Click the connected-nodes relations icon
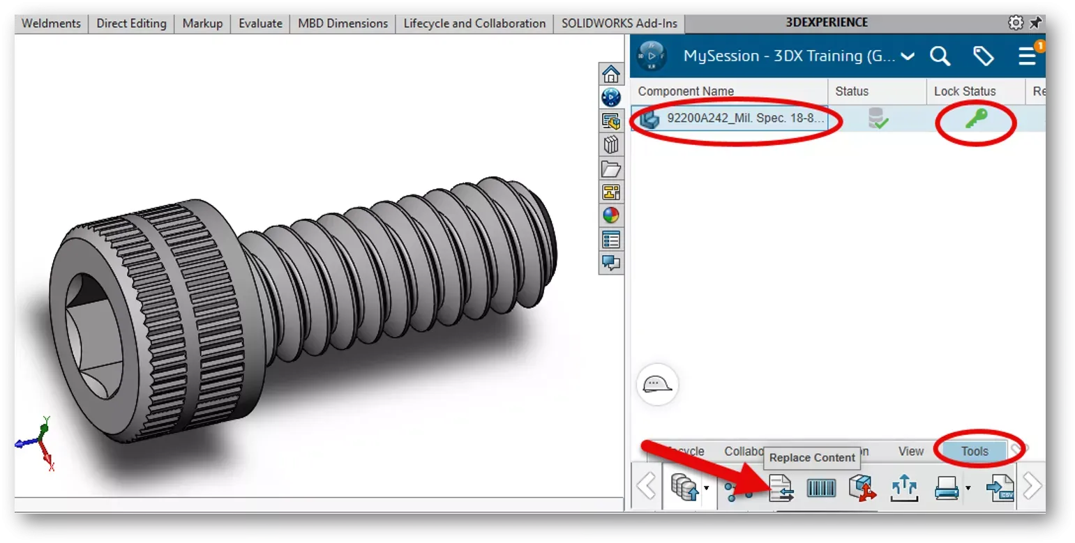The width and height of the screenshot is (1075, 543). pyautogui.click(x=738, y=490)
